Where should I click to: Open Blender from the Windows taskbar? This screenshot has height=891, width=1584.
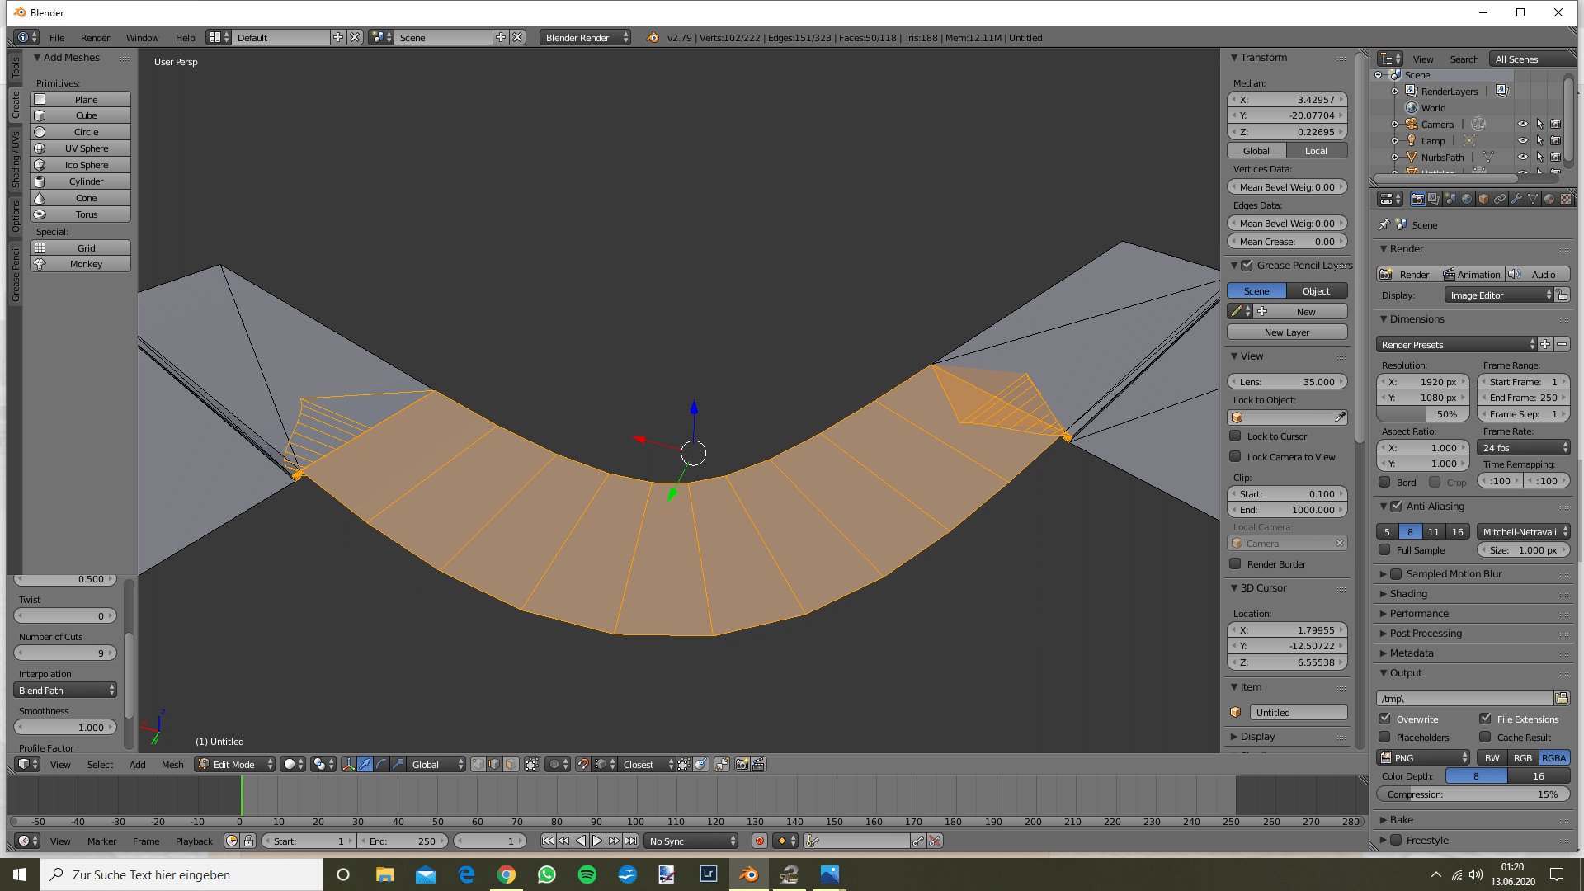(749, 874)
